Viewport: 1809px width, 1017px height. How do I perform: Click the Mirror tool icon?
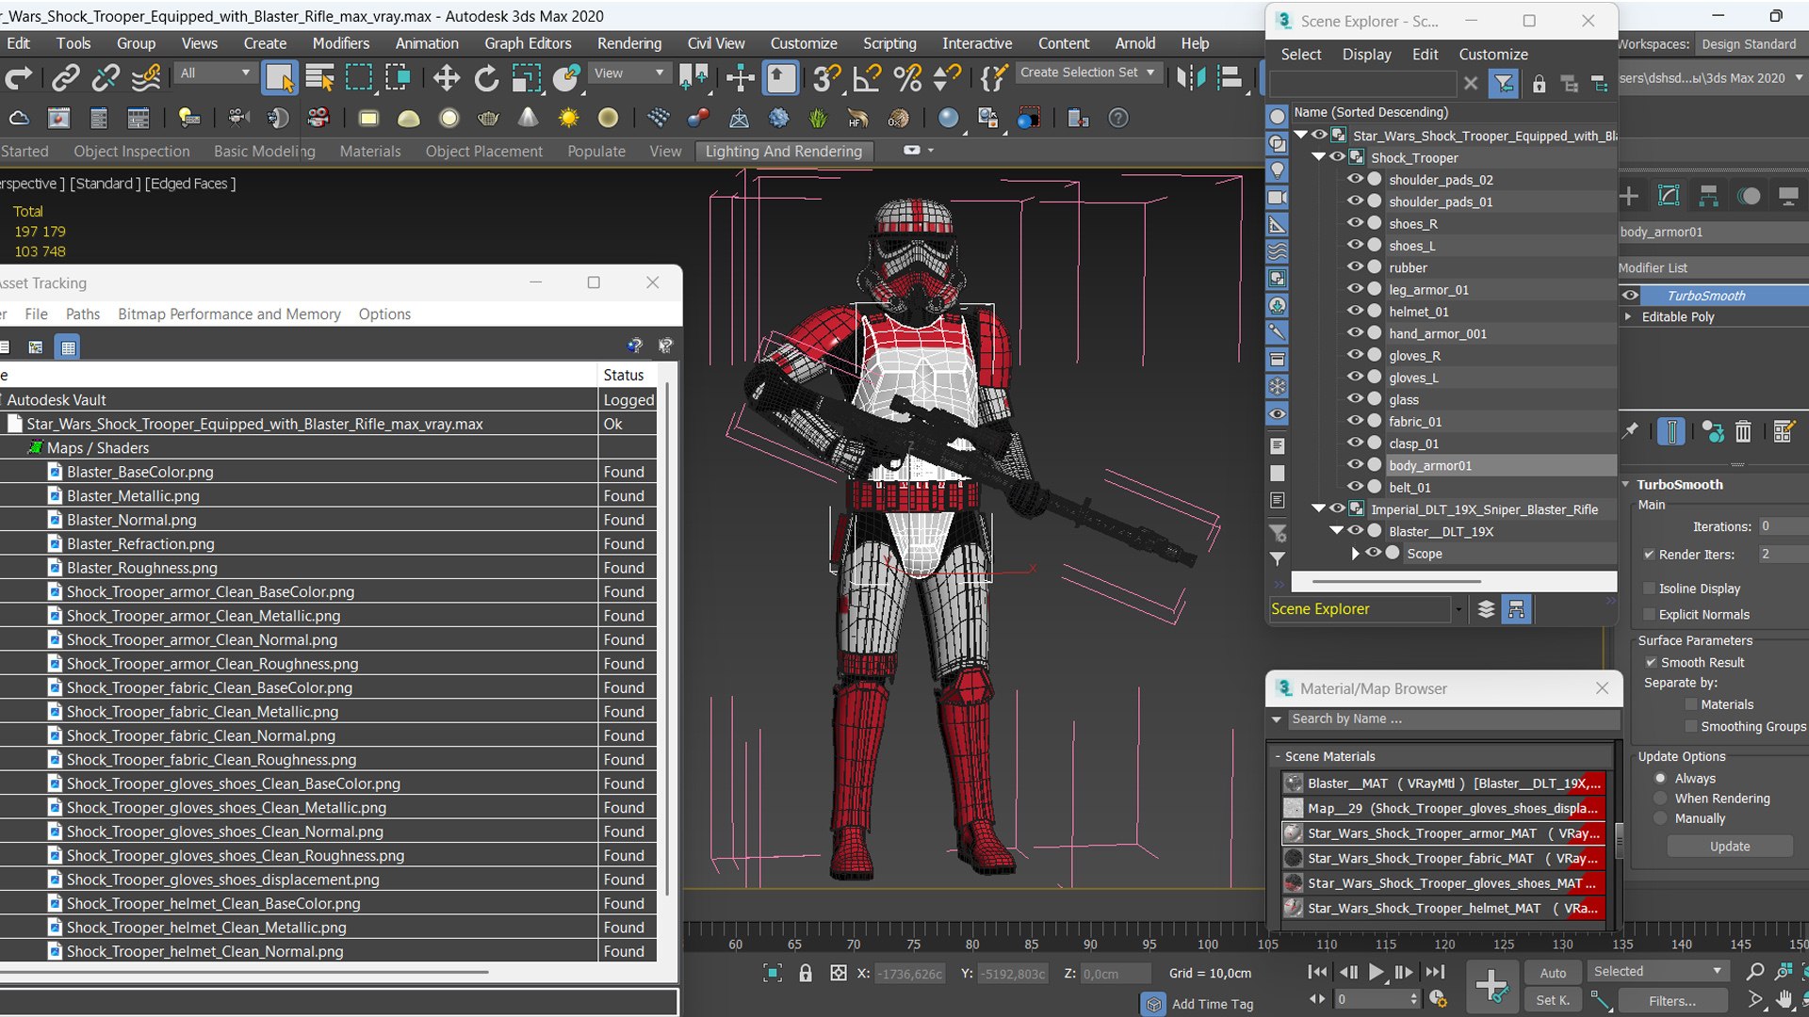(x=1191, y=78)
